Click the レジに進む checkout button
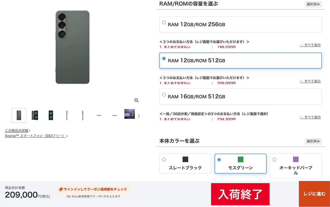Image resolution: width=330 pixels, height=207 pixels. click(x=314, y=194)
